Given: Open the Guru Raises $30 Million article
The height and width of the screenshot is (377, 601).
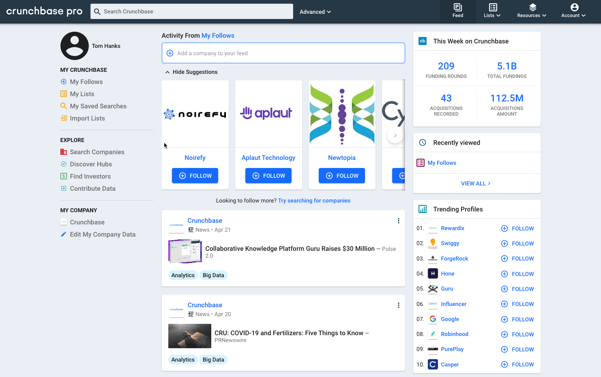Looking at the screenshot, I should pyautogui.click(x=290, y=248).
